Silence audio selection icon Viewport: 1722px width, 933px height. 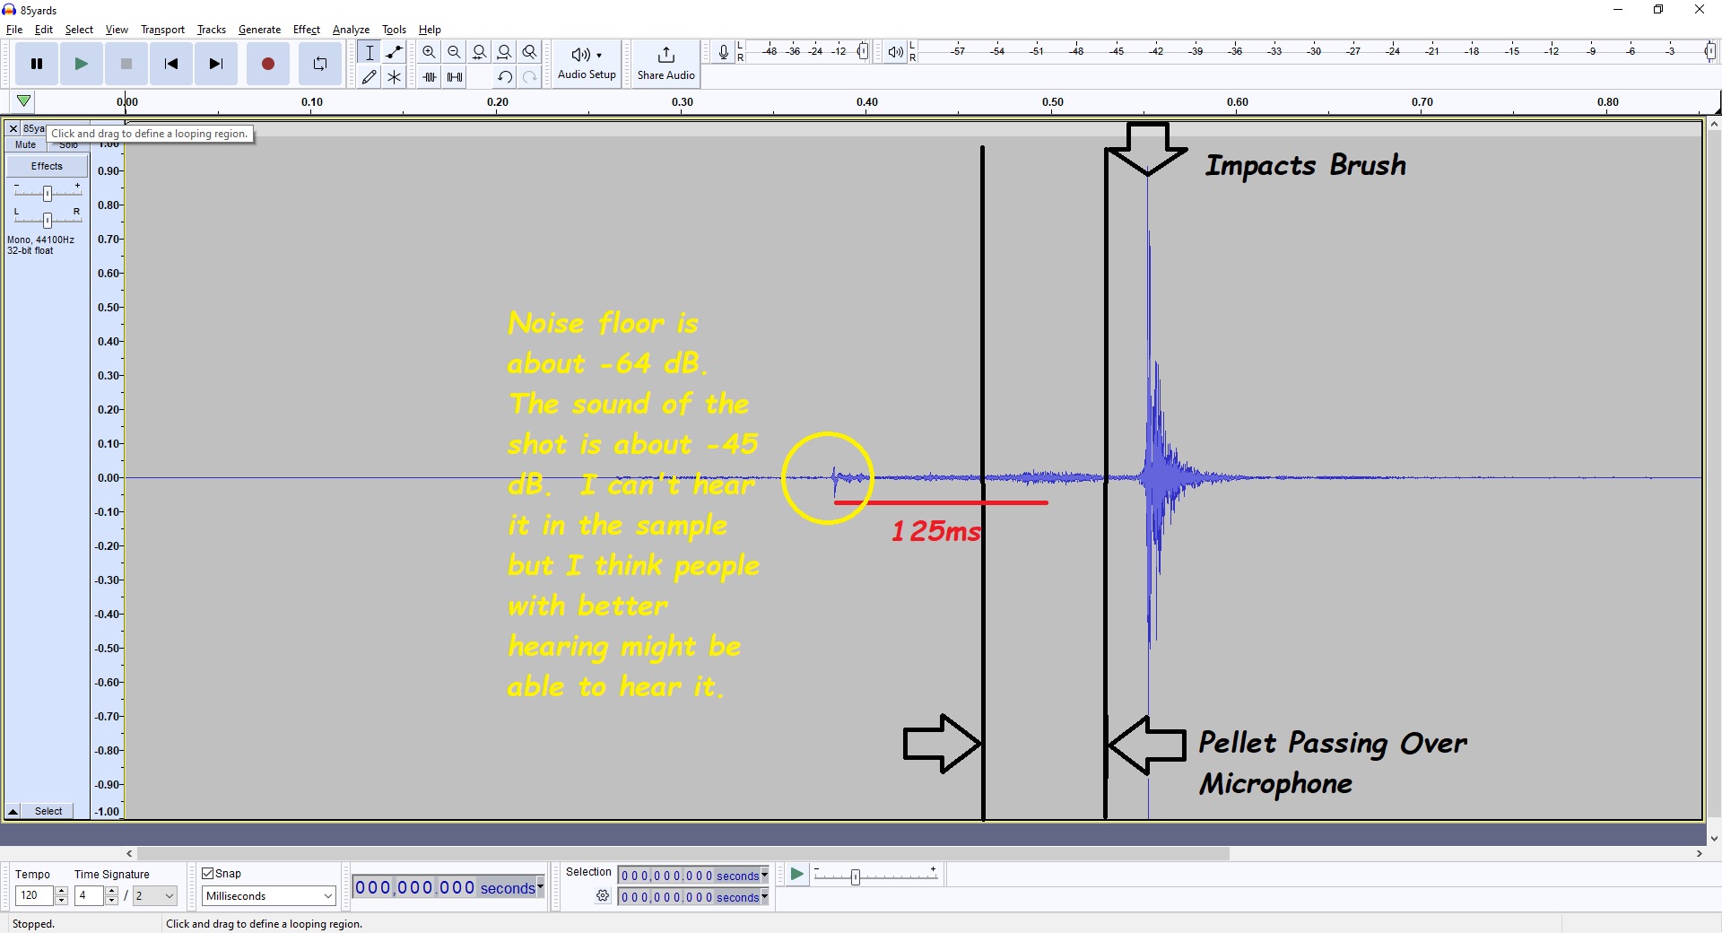[455, 77]
